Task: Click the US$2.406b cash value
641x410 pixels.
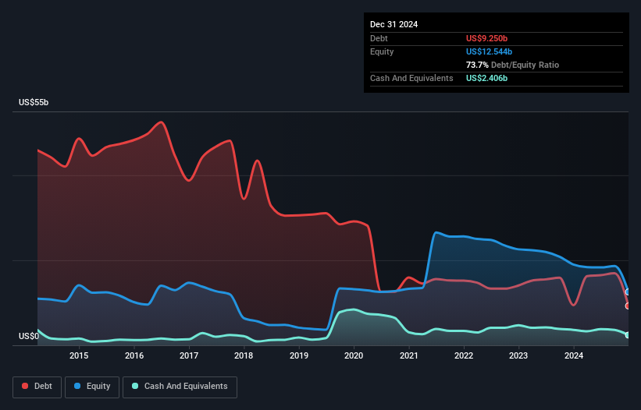Action: tap(486, 78)
